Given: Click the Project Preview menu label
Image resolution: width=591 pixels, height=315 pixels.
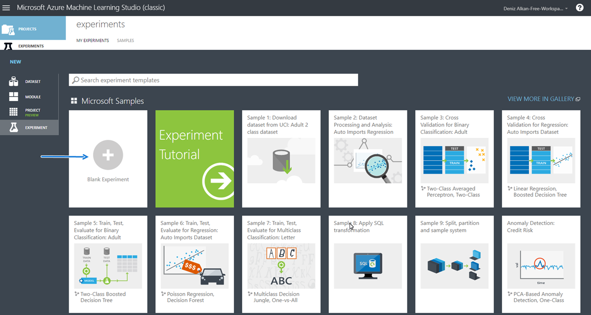Looking at the screenshot, I should (33, 112).
